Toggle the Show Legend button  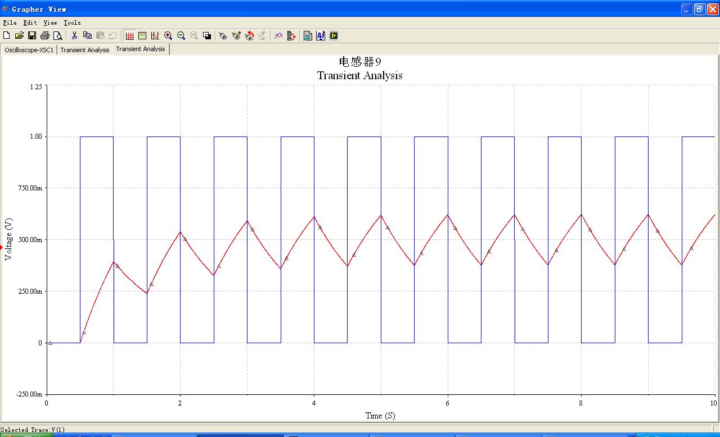142,35
